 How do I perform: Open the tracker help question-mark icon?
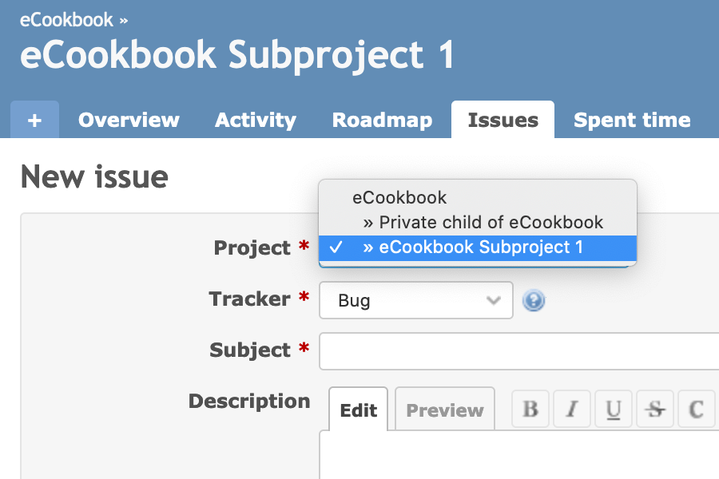[x=534, y=301]
